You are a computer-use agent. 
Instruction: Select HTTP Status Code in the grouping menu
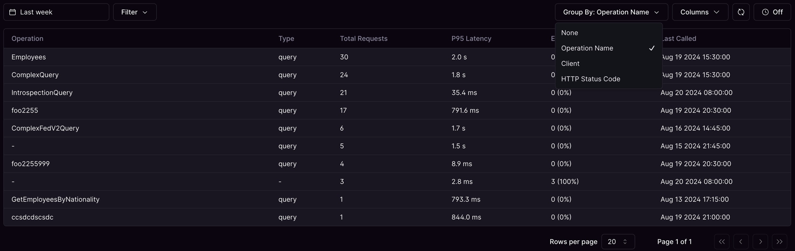(x=591, y=79)
